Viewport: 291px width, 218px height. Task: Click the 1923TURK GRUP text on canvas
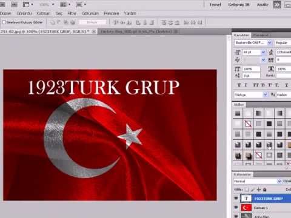(104, 87)
